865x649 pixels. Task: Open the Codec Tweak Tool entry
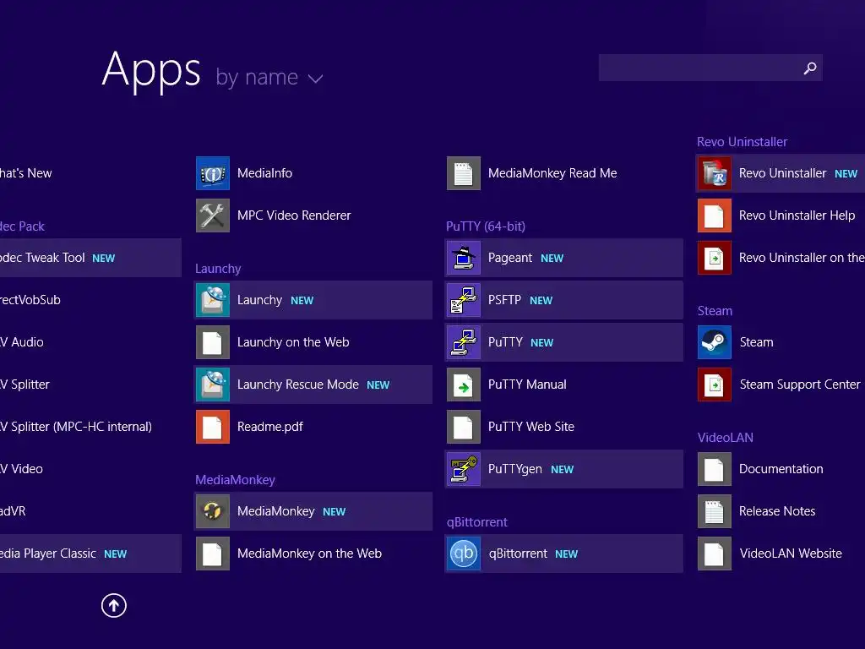point(90,258)
